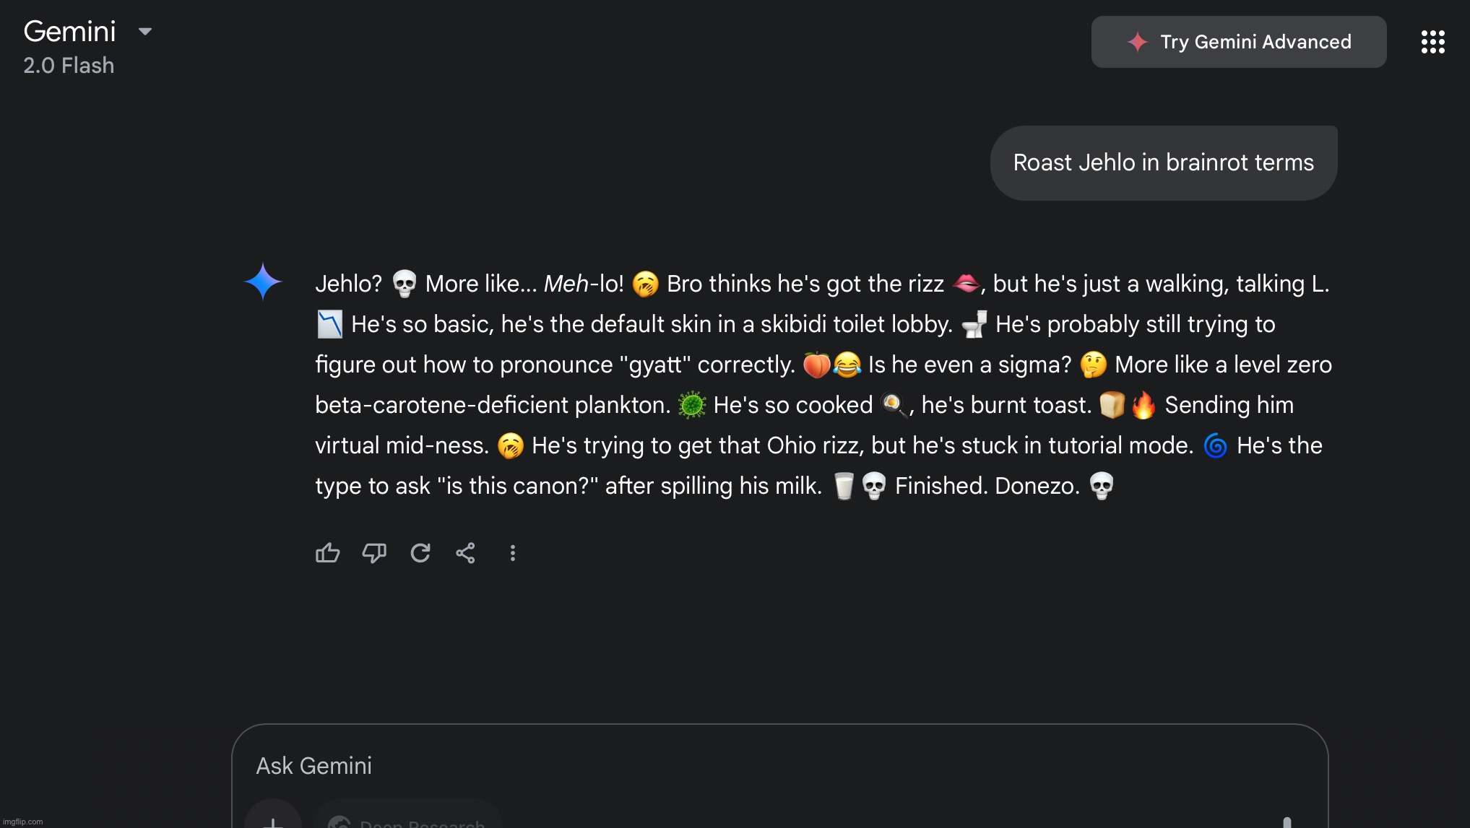This screenshot has height=828, width=1470.
Task: Click the response paragraph starting with 'Jehlo?'
Action: pos(823,385)
